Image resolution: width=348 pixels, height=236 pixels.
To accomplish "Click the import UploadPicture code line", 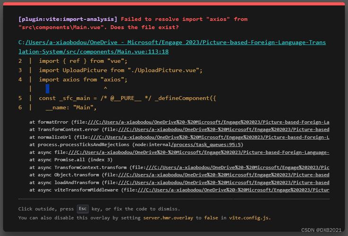I will [121, 70].
